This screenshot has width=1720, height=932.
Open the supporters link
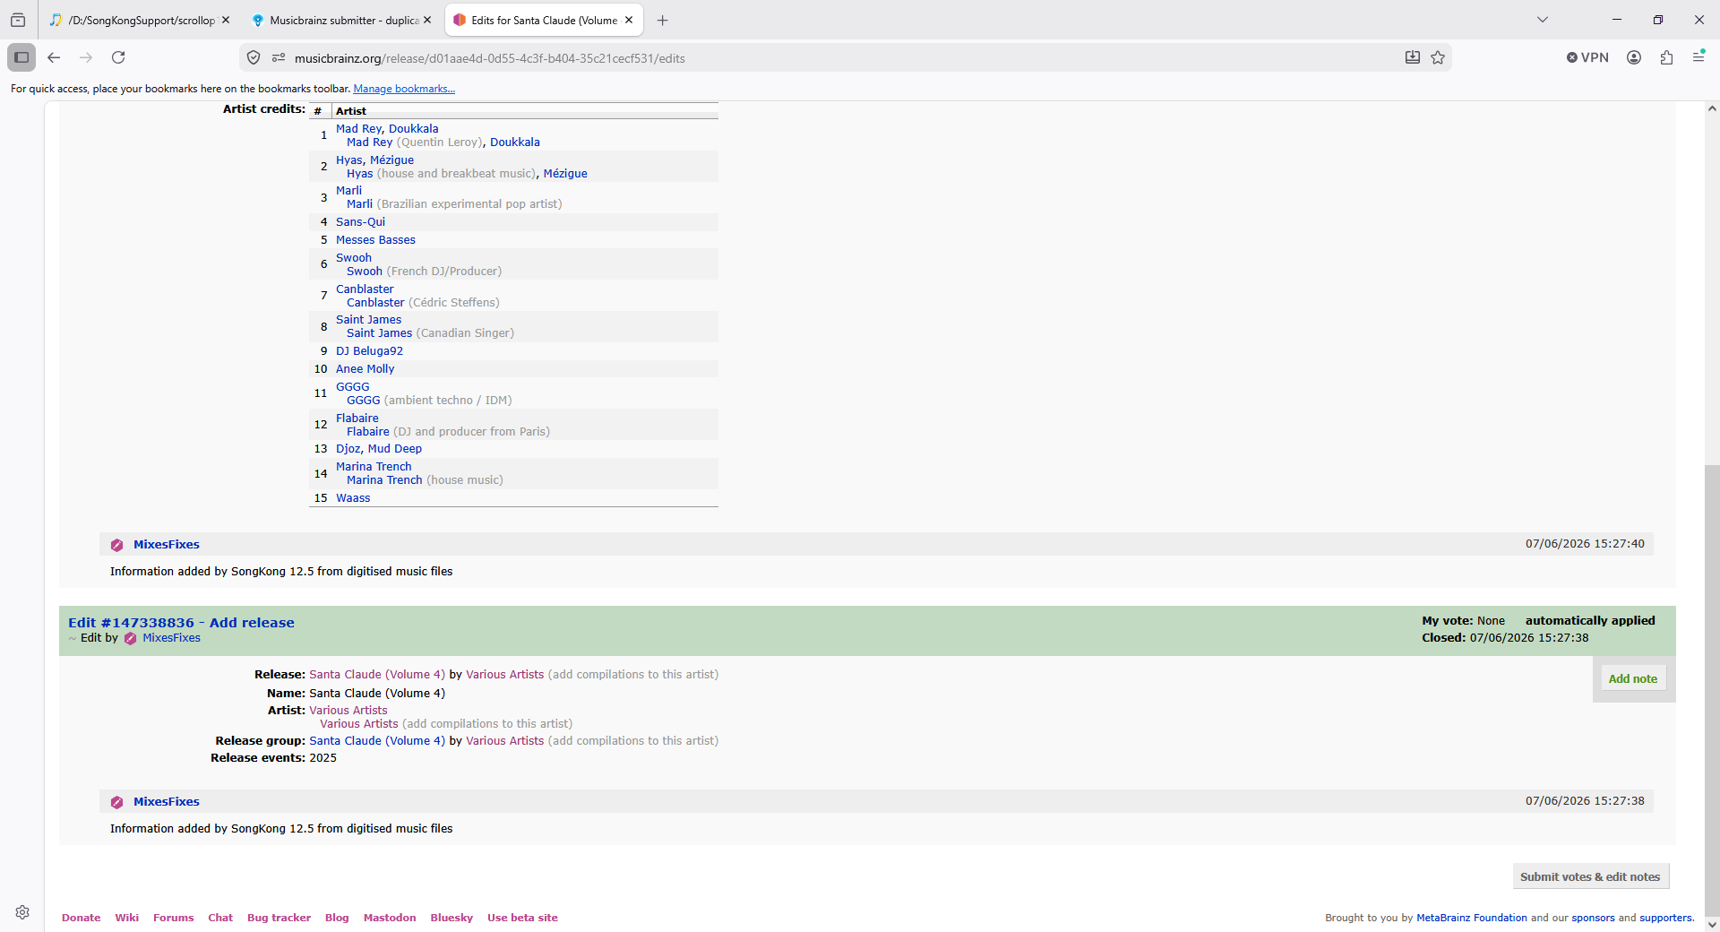point(1666,918)
